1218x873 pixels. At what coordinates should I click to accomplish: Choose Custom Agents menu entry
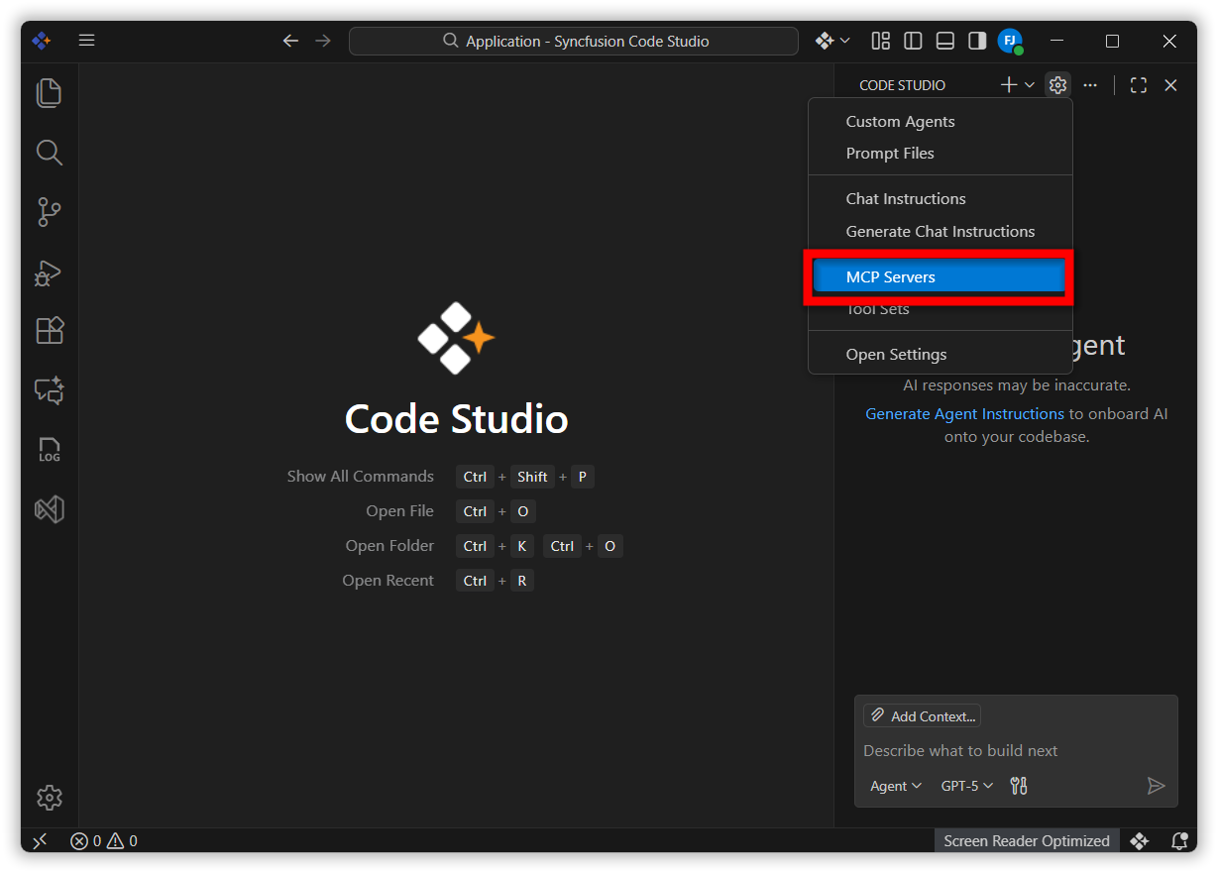[x=900, y=122]
